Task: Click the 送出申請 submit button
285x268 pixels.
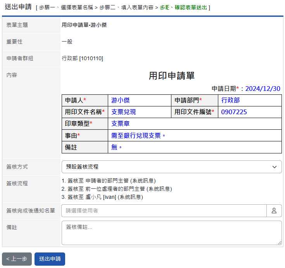Action: tap(50, 259)
